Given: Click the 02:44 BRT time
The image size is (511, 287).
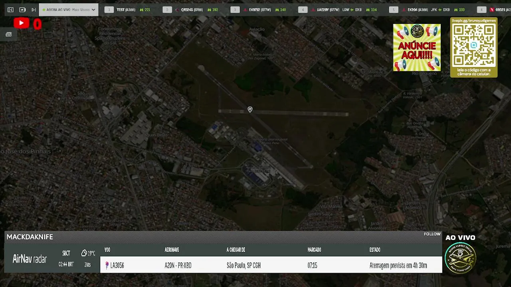Looking at the screenshot, I should (x=66, y=265).
